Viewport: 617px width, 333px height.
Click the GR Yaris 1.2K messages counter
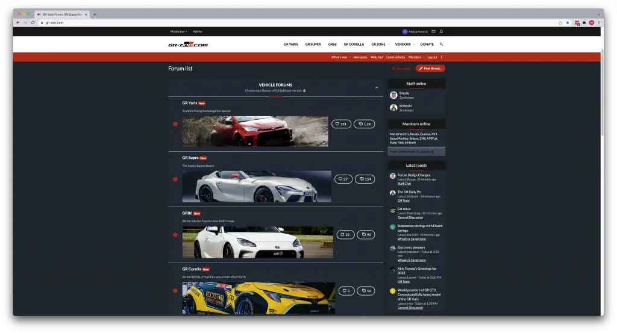[x=365, y=124]
